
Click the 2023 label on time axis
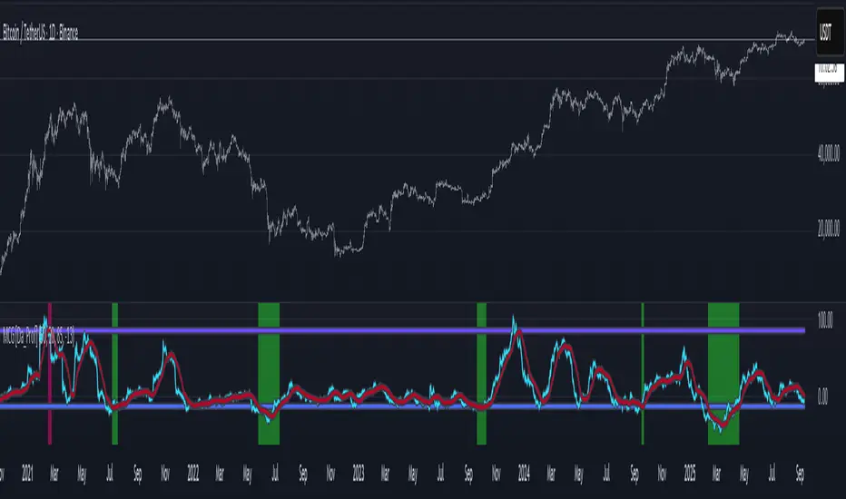coord(359,475)
